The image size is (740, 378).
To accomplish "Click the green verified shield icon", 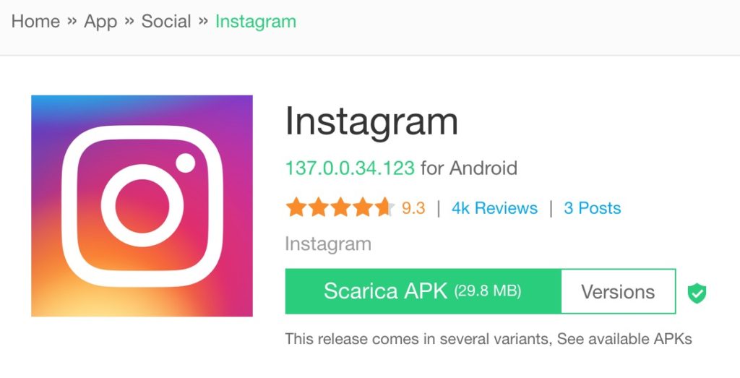I will [697, 293].
